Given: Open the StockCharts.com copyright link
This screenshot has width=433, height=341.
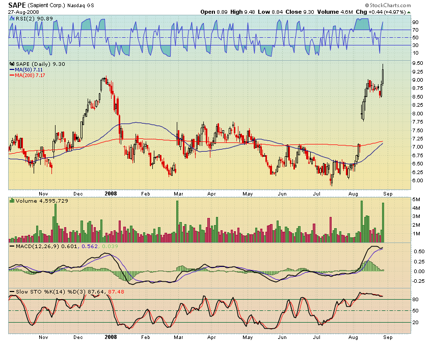Looking at the screenshot, I should [388, 5].
